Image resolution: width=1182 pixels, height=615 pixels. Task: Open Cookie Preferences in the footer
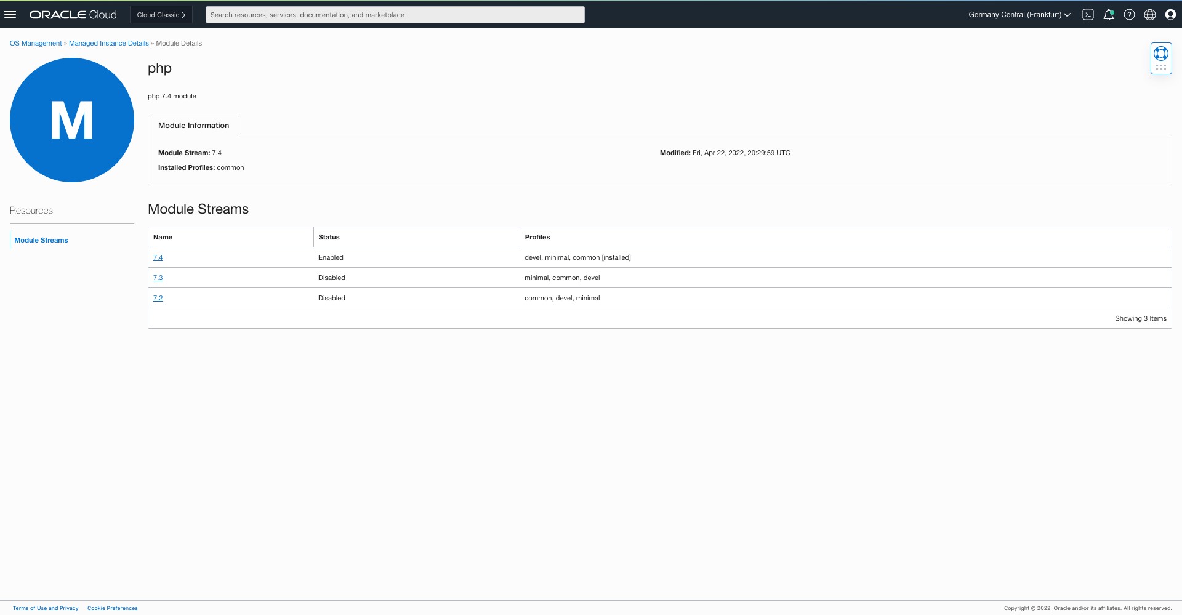[113, 608]
